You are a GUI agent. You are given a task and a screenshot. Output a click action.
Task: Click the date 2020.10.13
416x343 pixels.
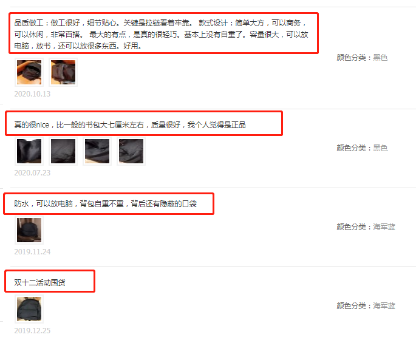point(32,94)
